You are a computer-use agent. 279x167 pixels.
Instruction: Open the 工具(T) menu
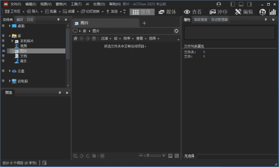[x=76, y=4]
